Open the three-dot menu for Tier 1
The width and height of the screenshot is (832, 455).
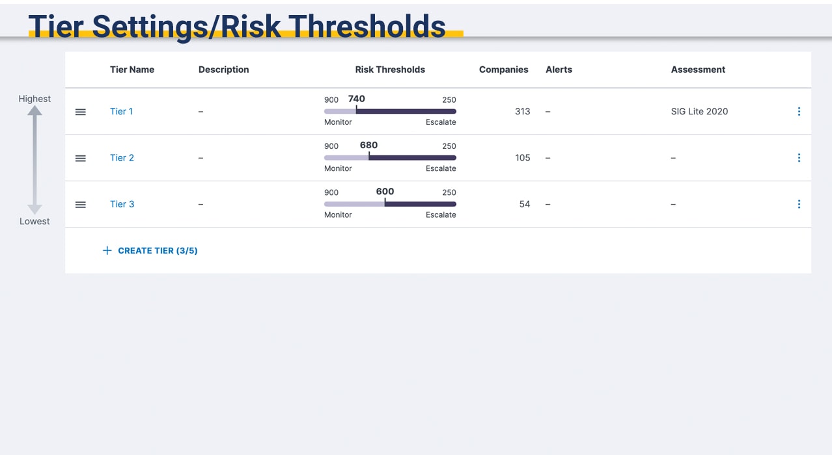[x=799, y=112]
